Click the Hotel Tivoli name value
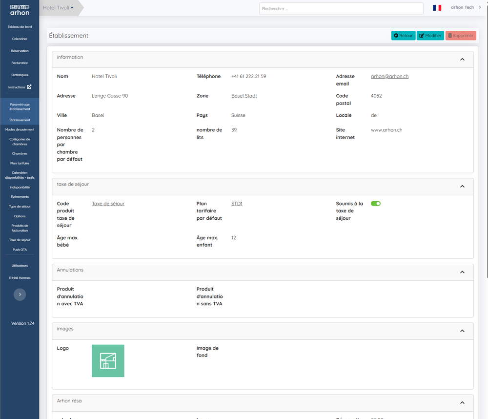488x419 pixels. (x=104, y=76)
